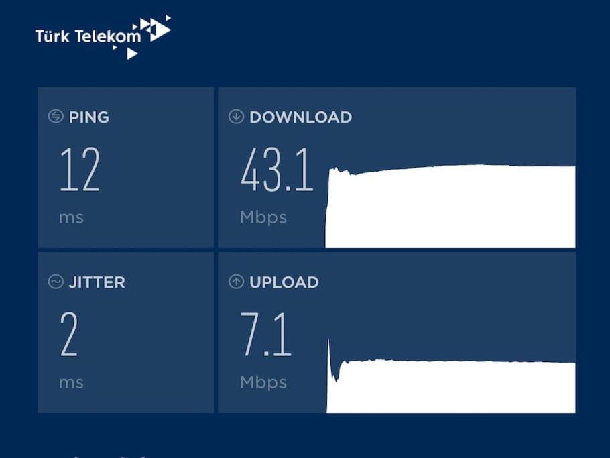Click the Mbps unit under download

pos(263,217)
